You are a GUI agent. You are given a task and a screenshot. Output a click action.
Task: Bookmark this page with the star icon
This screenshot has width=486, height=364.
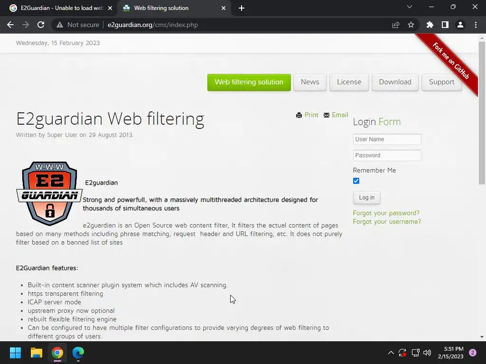tap(411, 25)
